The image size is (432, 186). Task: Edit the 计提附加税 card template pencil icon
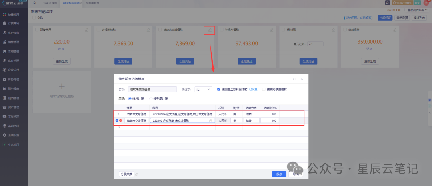click(148, 30)
